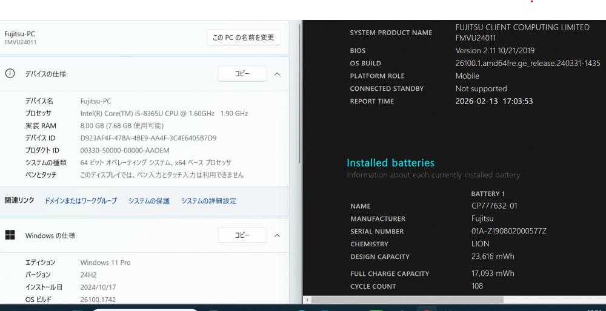The image size is (606, 311).
Task: Click the 関連リンク label
Action: [19, 200]
